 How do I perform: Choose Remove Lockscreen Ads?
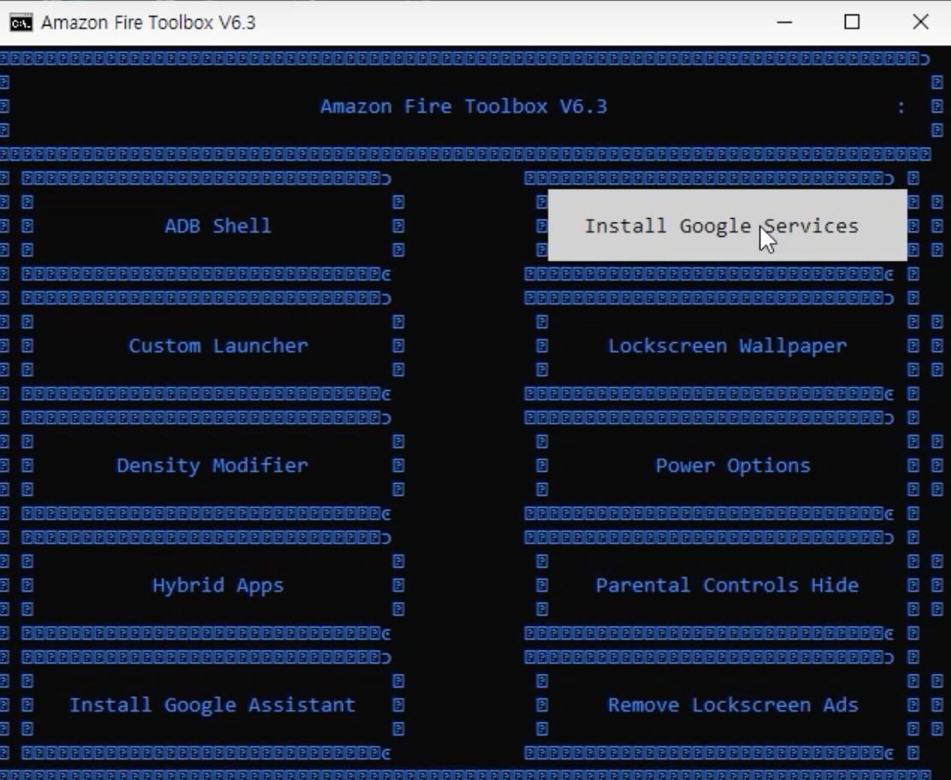pyautogui.click(x=733, y=705)
